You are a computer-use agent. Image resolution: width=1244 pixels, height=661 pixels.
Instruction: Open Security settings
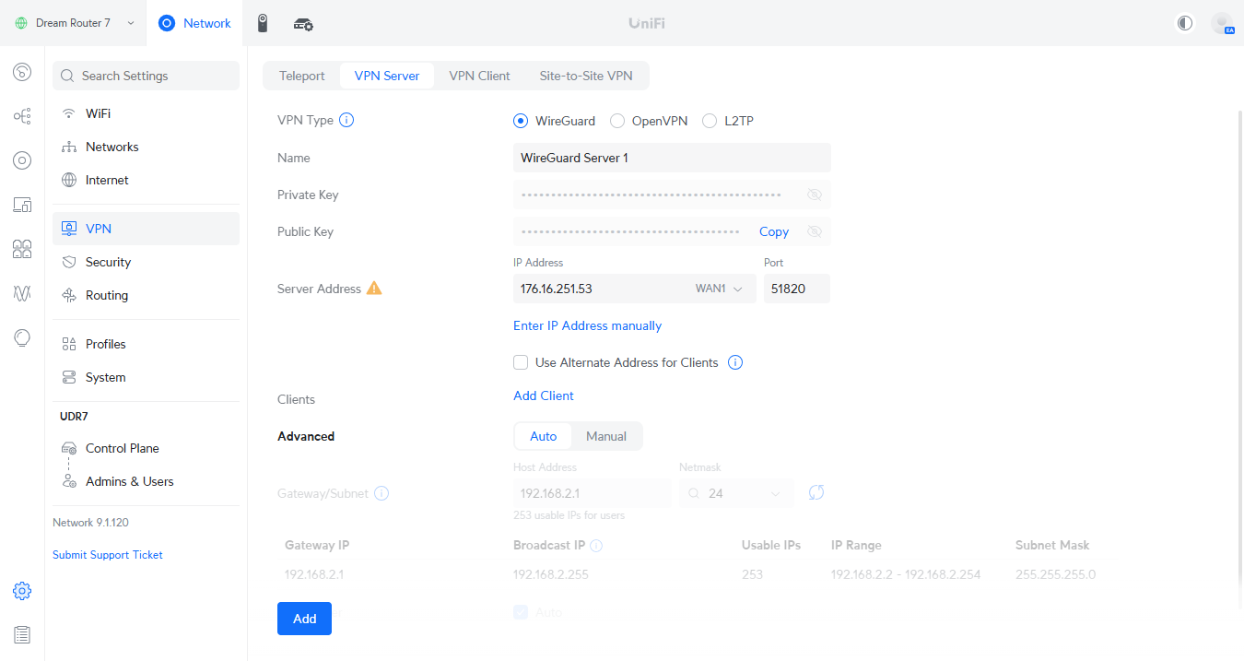click(146, 262)
